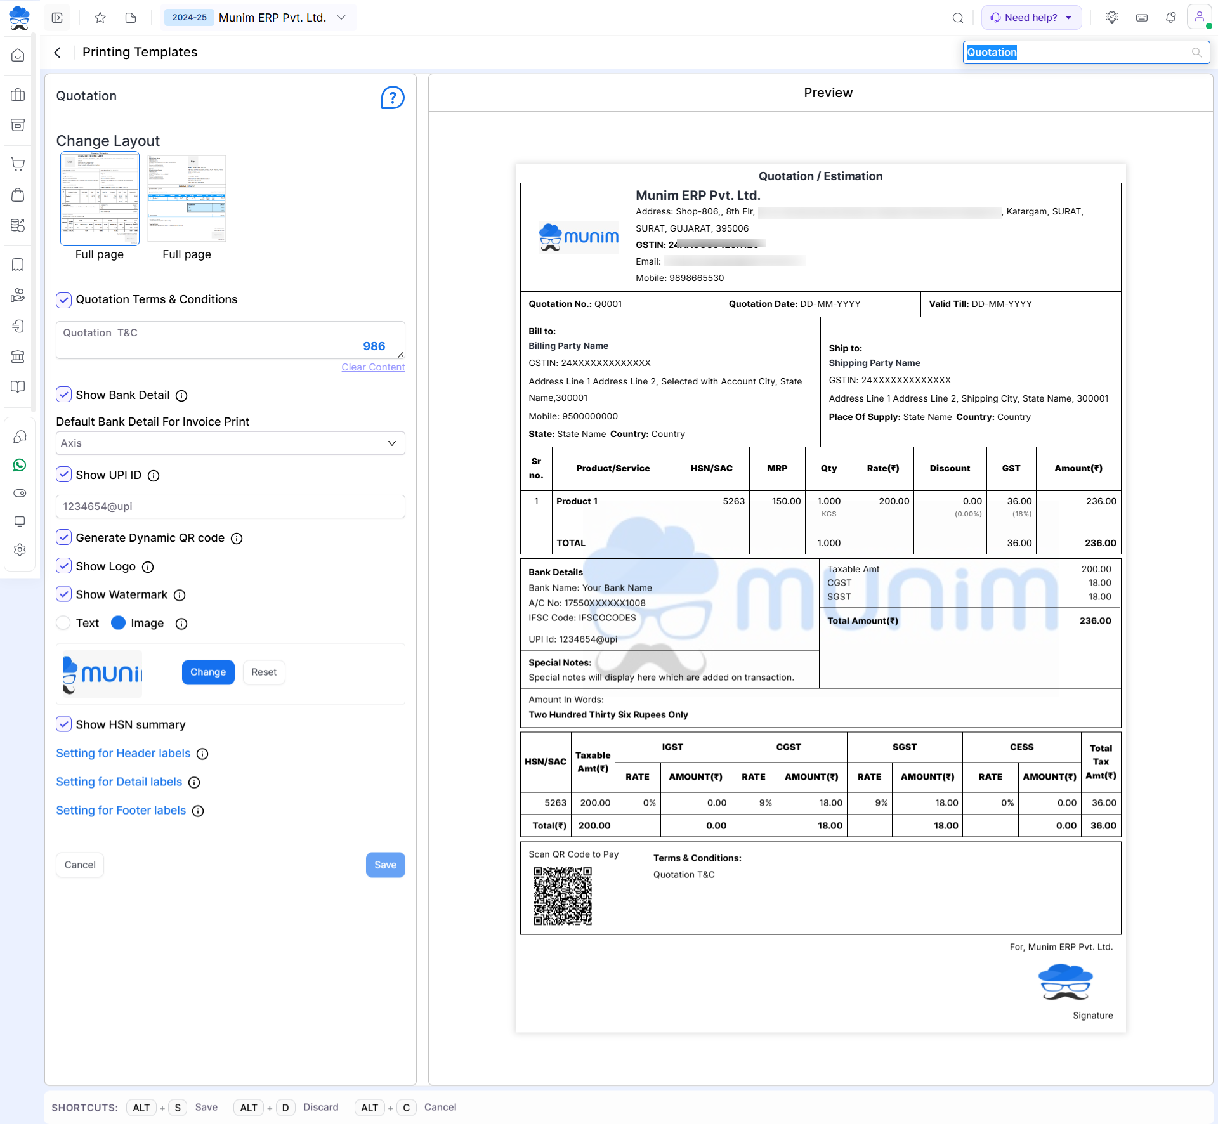Click the back arrow beside Printing Templates

[x=58, y=53]
